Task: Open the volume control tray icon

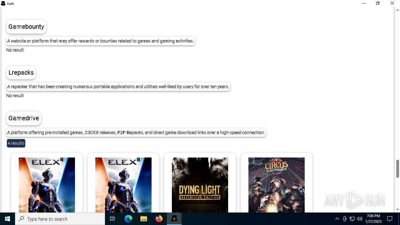Action: click(x=360, y=219)
